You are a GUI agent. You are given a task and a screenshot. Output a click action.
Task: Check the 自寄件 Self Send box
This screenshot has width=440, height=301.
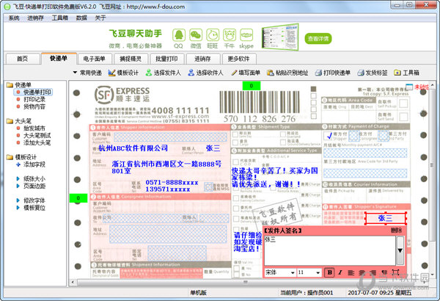(x=403, y=116)
